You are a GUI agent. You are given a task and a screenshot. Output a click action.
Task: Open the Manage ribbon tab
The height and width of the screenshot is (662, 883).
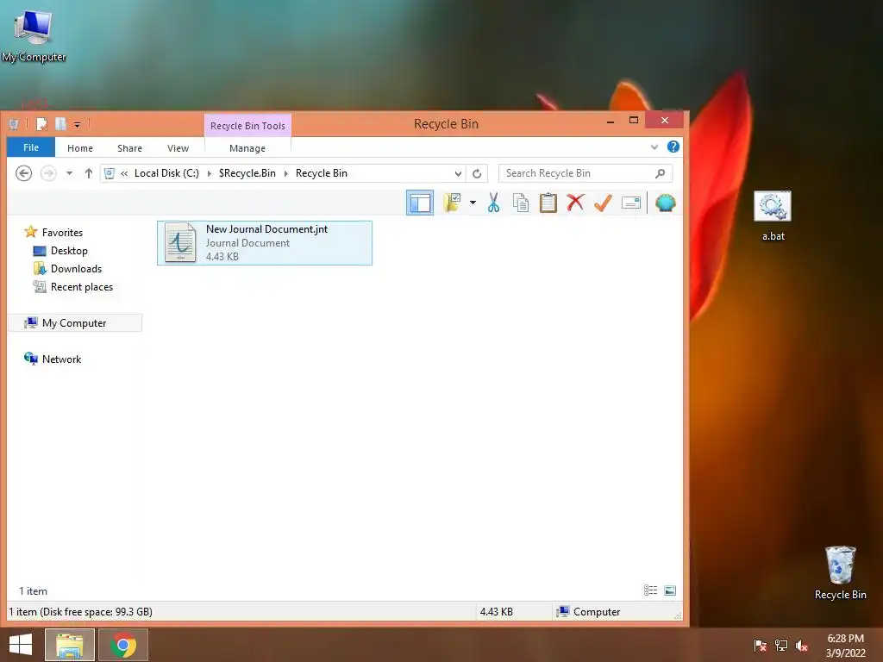click(x=247, y=148)
